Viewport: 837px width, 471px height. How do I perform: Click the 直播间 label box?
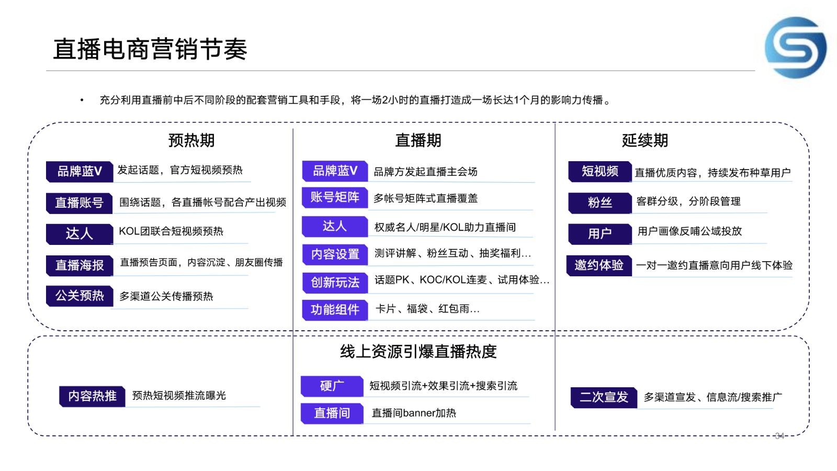(332, 413)
